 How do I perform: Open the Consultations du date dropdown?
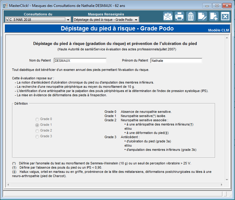point(68,20)
